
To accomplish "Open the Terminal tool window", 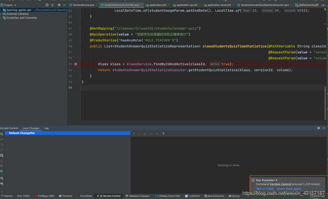I will (x=66, y=196).
